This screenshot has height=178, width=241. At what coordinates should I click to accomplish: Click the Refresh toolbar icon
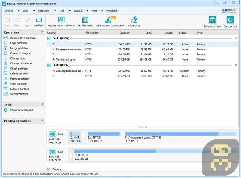coord(39,20)
